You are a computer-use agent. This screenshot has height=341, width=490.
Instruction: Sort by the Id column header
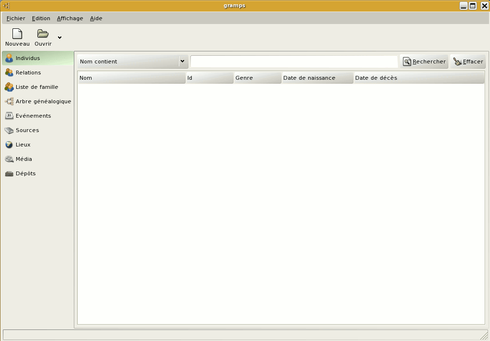[x=210, y=78]
